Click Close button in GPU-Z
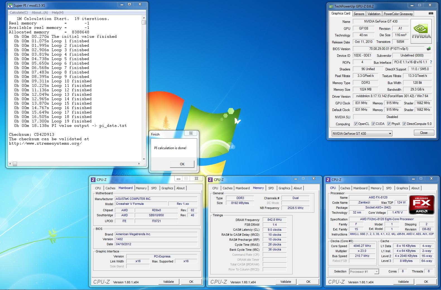The width and height of the screenshot is (441, 290). tap(424, 133)
